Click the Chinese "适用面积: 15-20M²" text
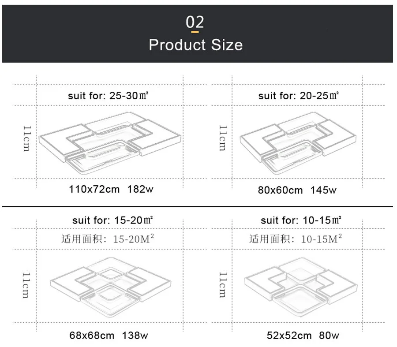This screenshot has width=397, height=347. pos(108,239)
